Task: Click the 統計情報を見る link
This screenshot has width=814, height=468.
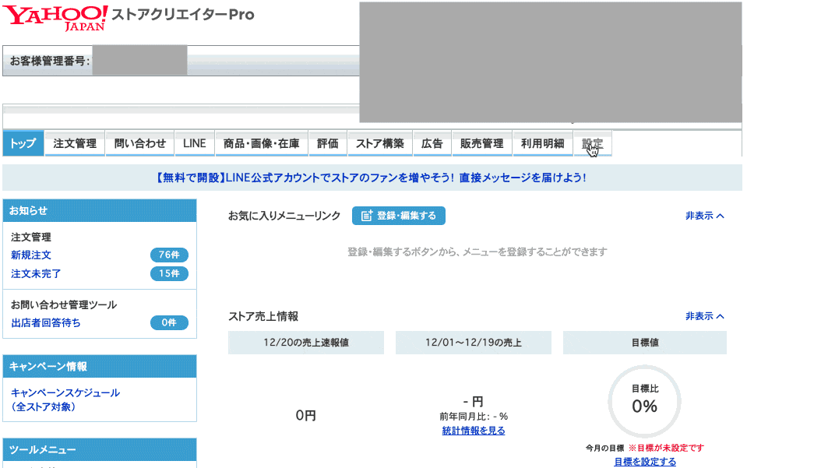Action: 473,430
